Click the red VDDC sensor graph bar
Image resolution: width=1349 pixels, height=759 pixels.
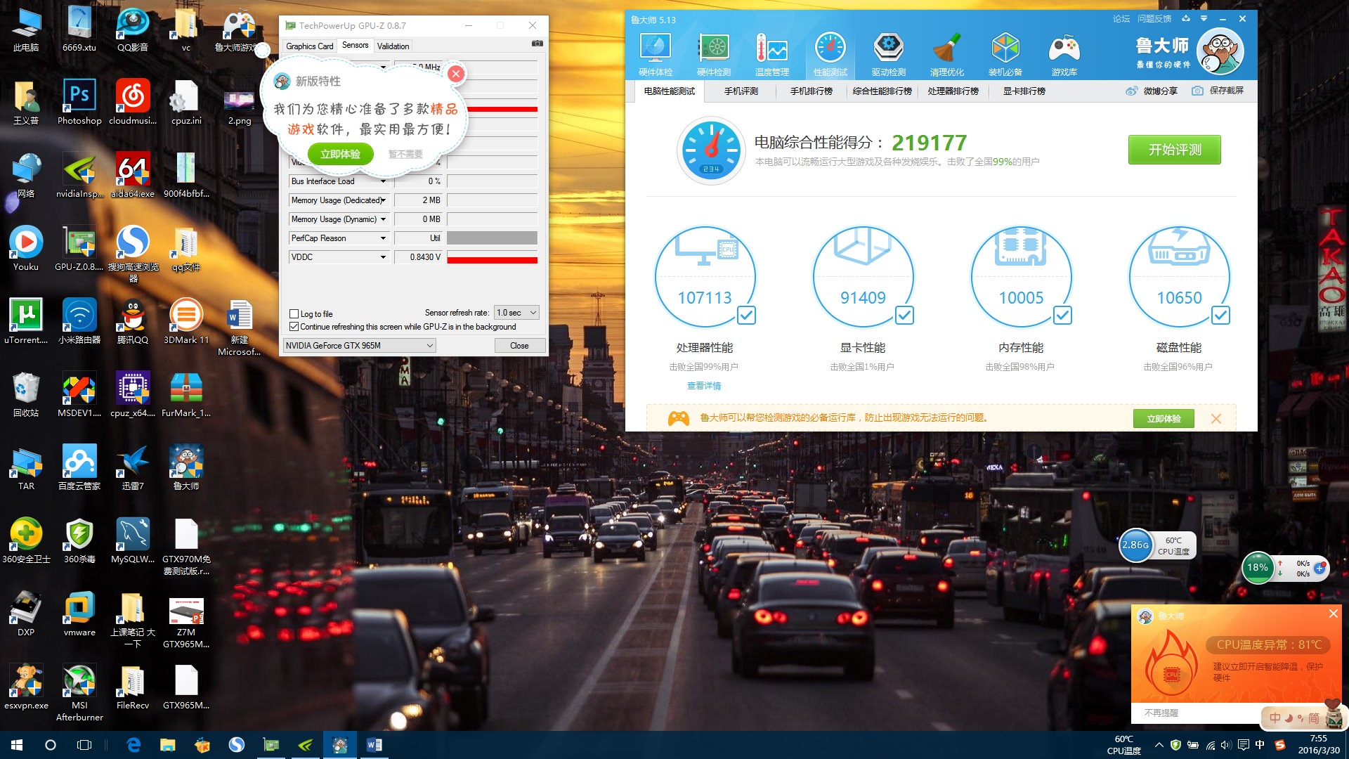click(x=492, y=259)
